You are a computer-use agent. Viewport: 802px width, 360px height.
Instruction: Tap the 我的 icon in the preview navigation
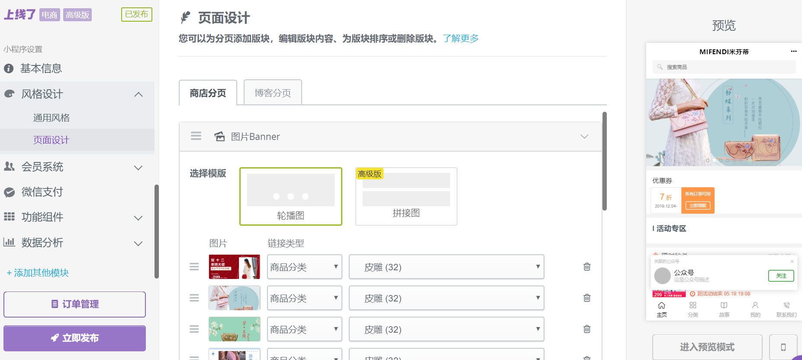coord(755,309)
